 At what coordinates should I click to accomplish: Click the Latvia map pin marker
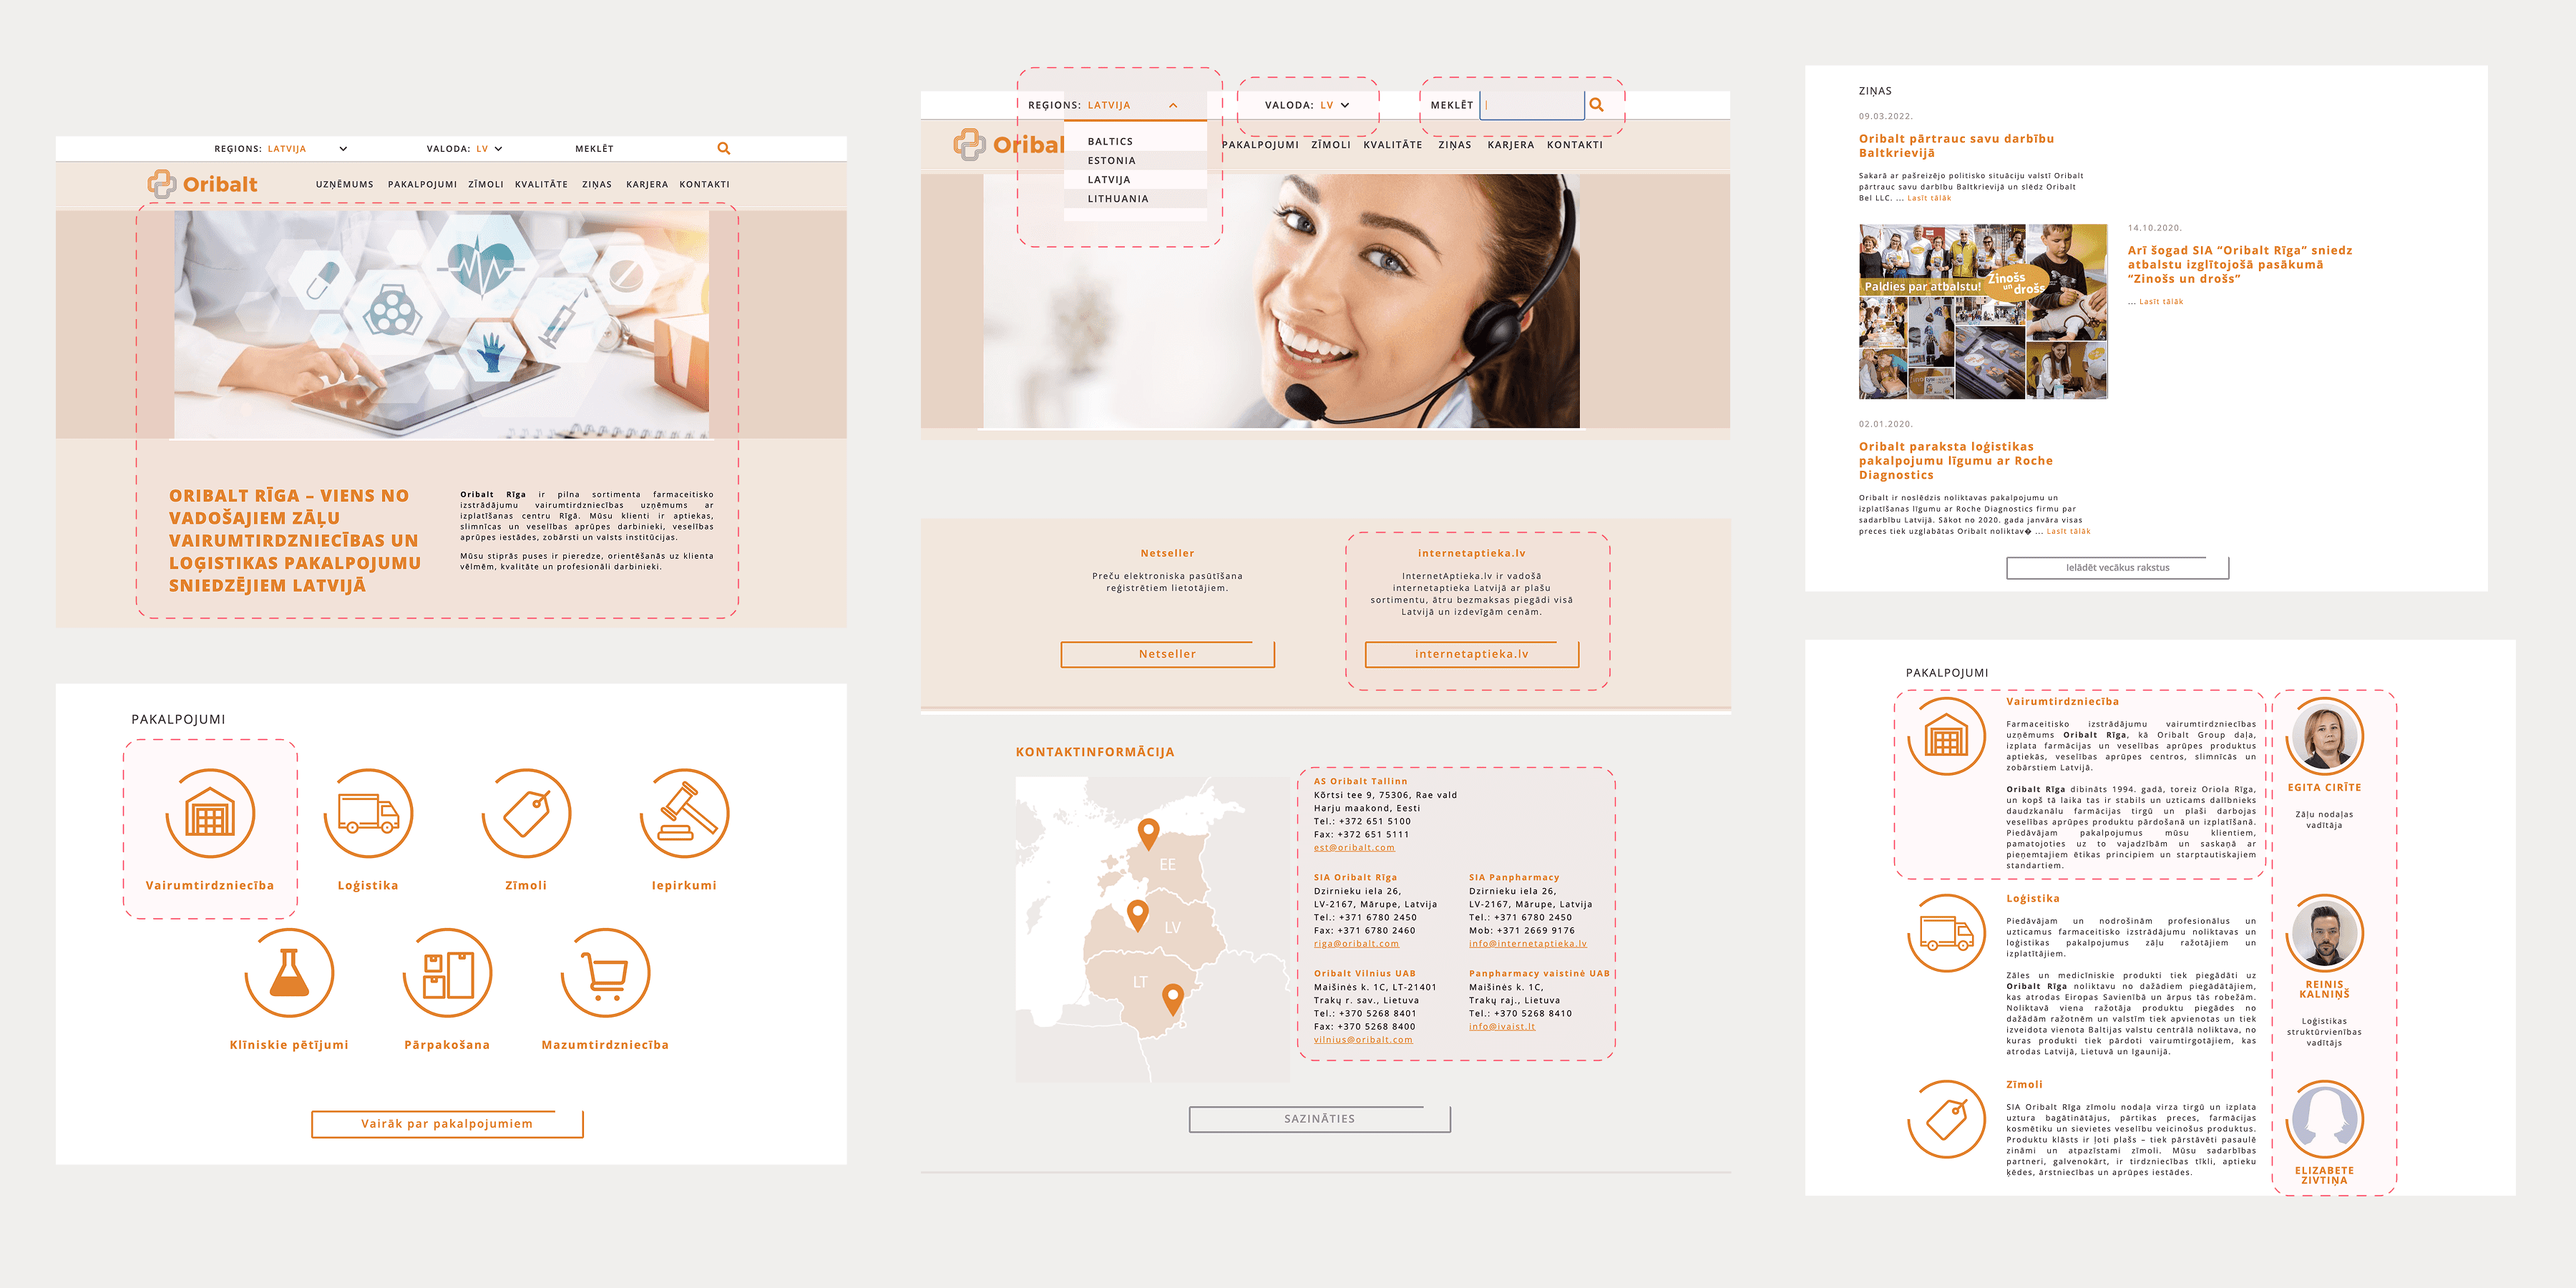(1137, 915)
